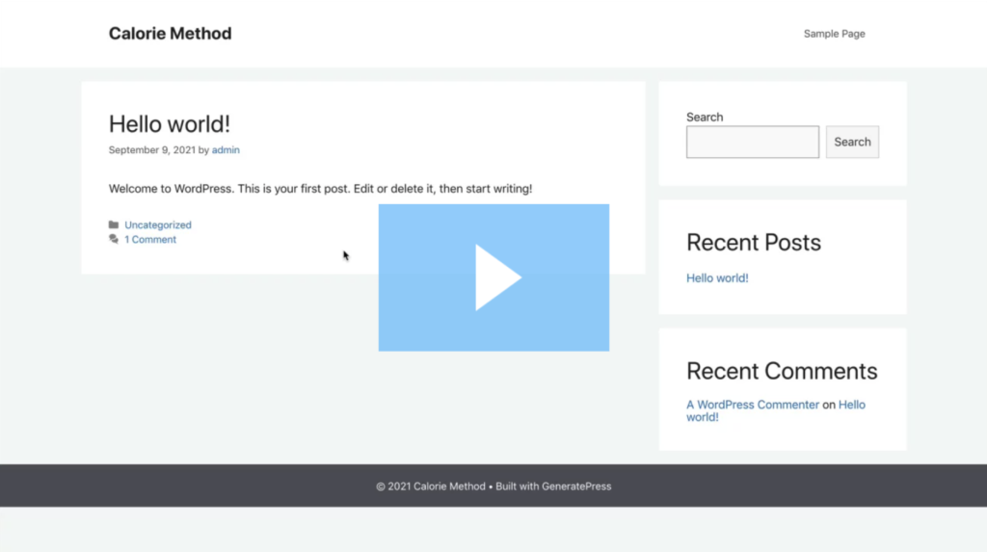987x552 pixels.
Task: Click the © 2021 Calorie Method text
Action: point(431,486)
